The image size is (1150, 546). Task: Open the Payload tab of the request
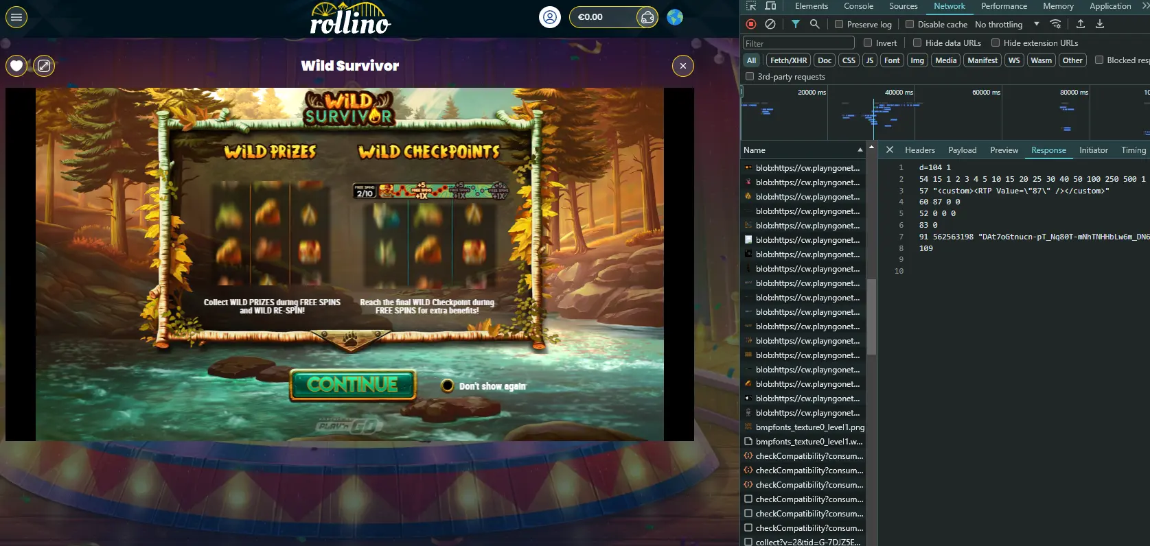(963, 150)
